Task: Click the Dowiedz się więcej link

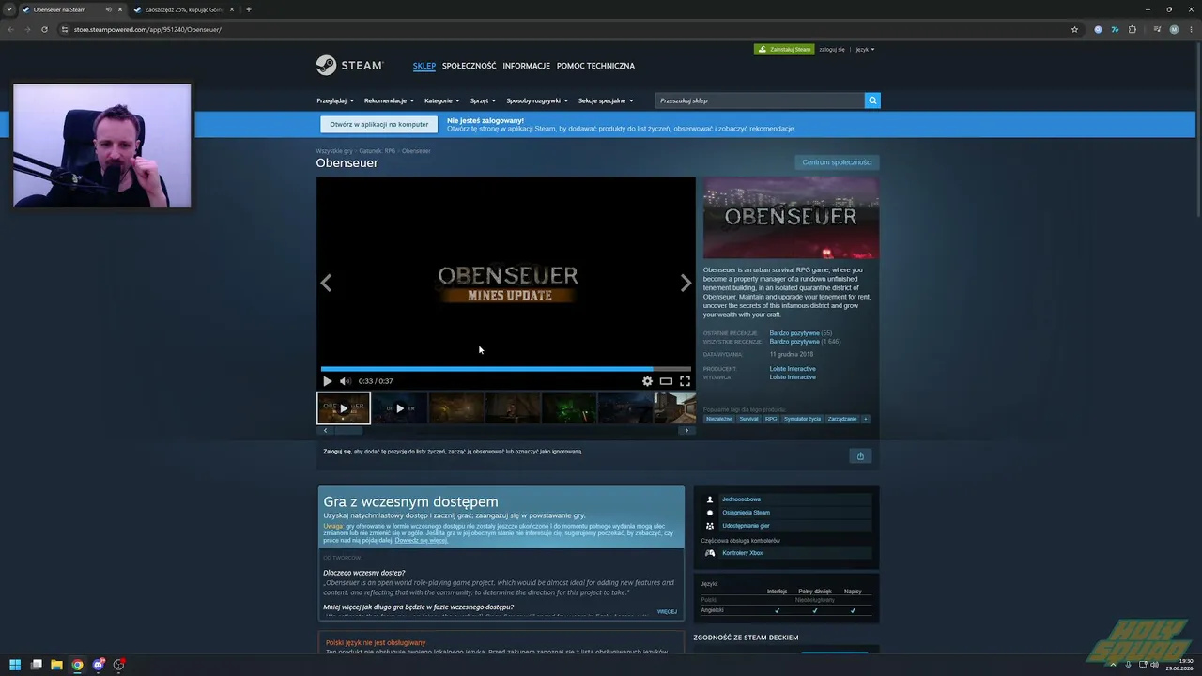Action: (x=422, y=540)
